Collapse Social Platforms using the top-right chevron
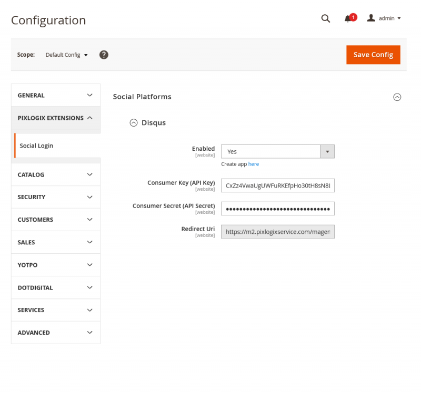This screenshot has width=421, height=394. [397, 97]
